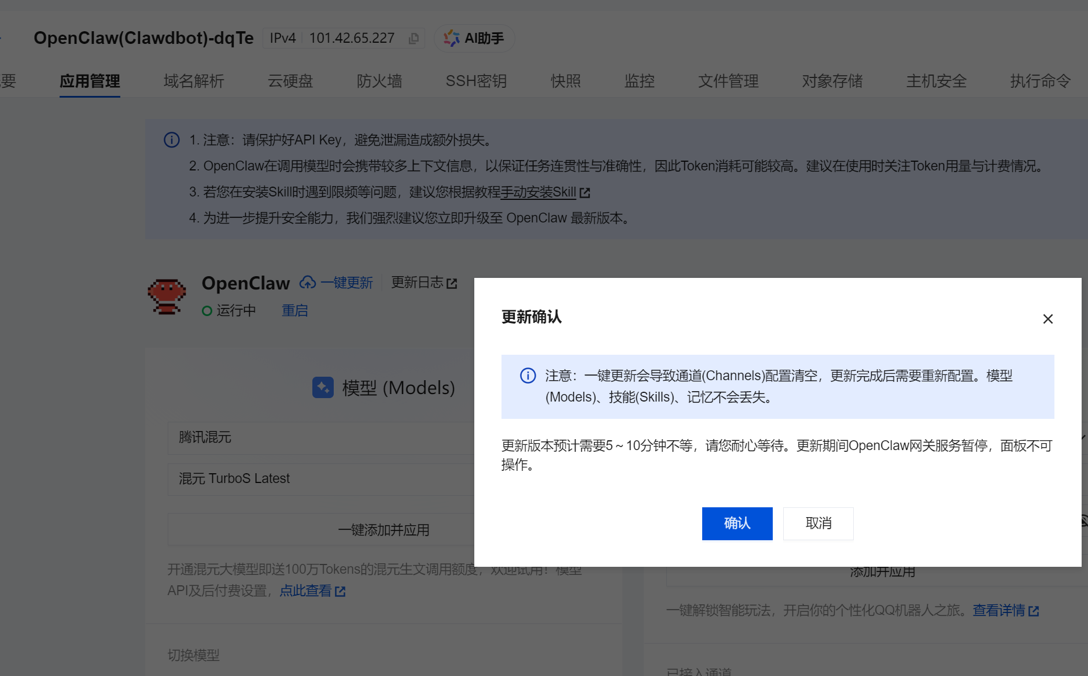Screen dimensions: 1088x676
Task: Switch to the 域名解析 tab
Action: 193,81
